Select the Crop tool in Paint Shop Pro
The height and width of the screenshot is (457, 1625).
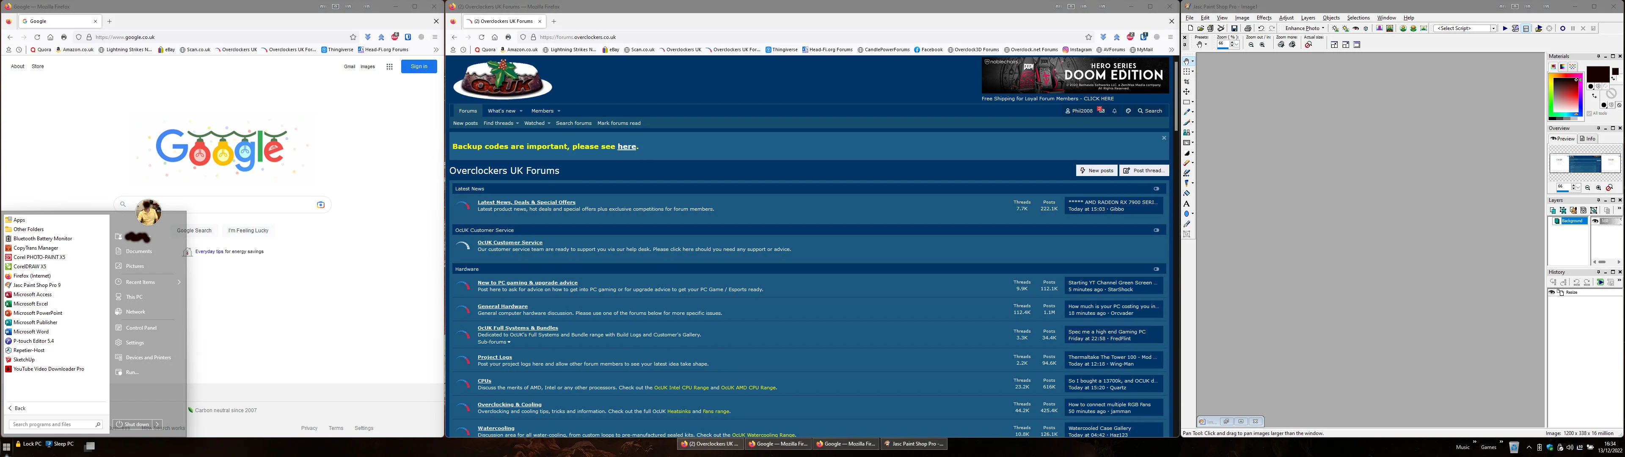point(1187,81)
